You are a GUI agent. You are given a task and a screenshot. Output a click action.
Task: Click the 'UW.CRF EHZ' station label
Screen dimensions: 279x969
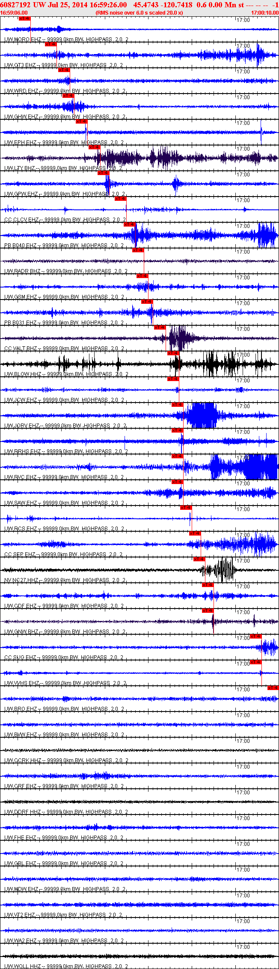coord(20,786)
